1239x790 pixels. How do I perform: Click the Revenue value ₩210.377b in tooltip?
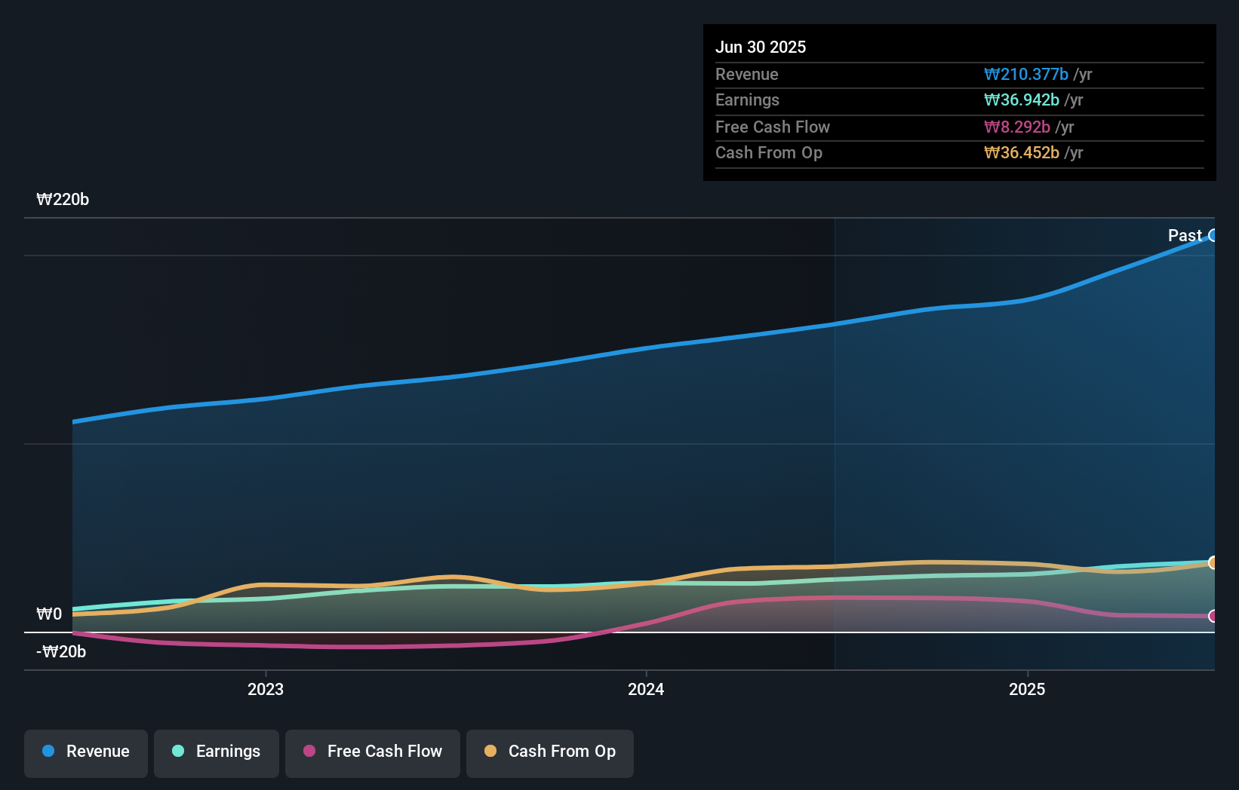1026,74
